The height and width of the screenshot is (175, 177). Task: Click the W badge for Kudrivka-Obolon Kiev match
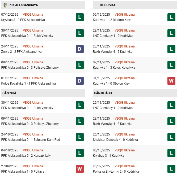coord(171,81)
